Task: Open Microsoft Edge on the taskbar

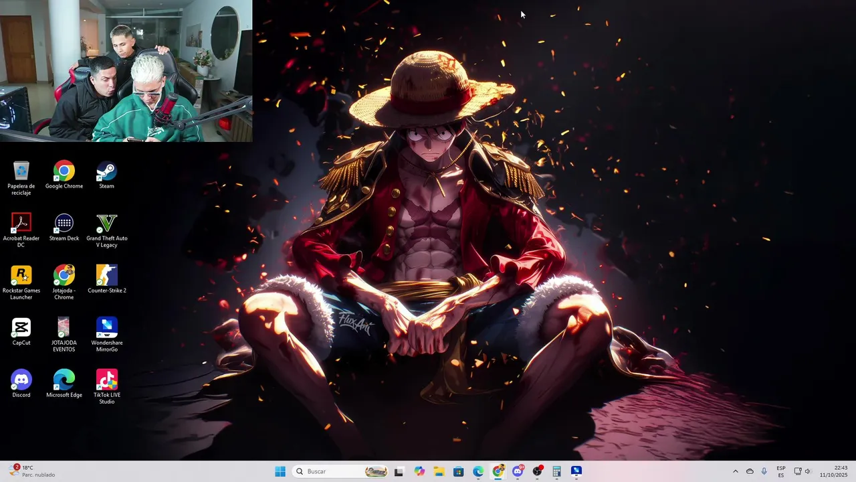Action: [x=478, y=471]
